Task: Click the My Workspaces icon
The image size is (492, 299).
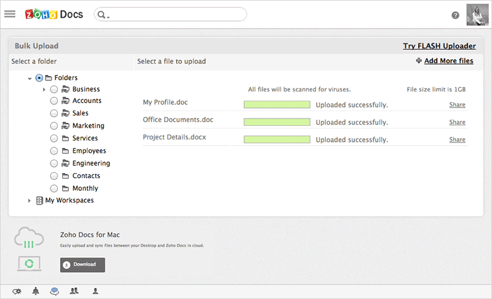Action: [39, 201]
